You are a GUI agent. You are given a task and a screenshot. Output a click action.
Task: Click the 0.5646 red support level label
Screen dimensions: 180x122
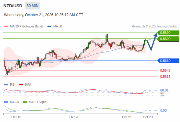coord(165,70)
